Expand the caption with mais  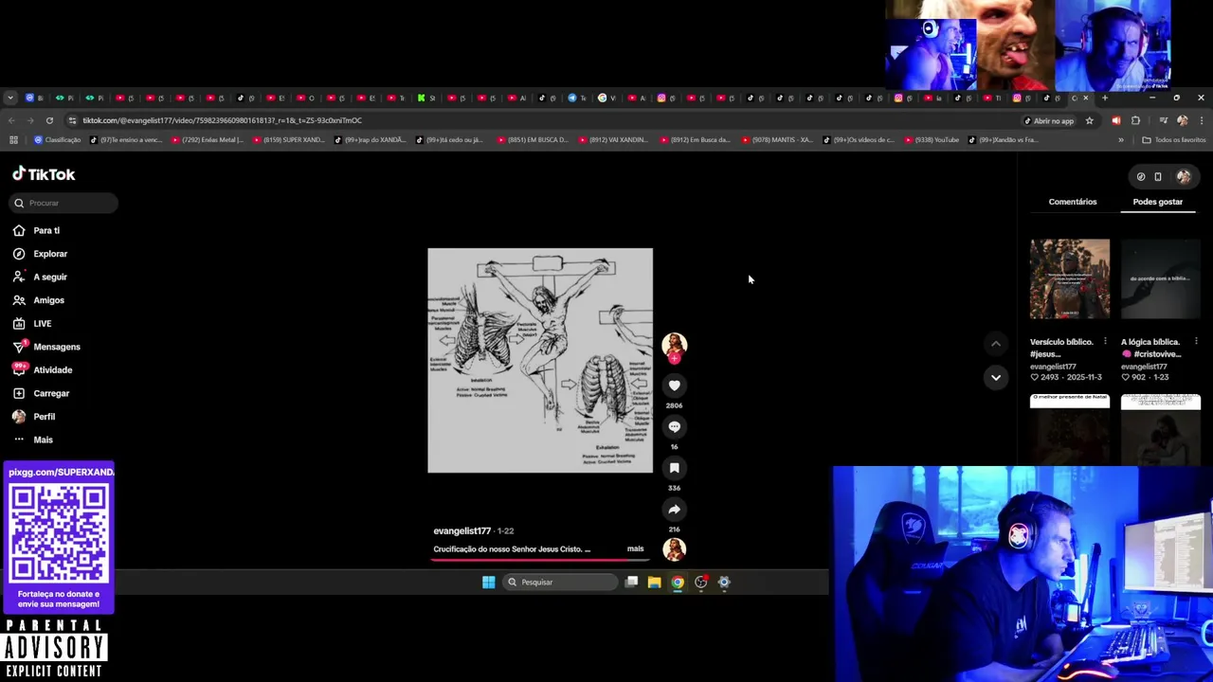[635, 548]
